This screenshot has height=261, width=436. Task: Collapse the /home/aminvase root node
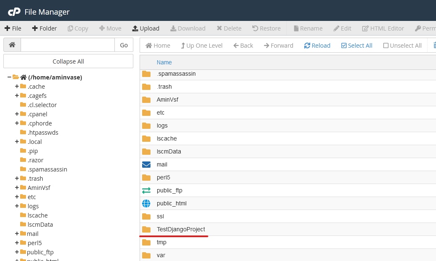pos(9,77)
